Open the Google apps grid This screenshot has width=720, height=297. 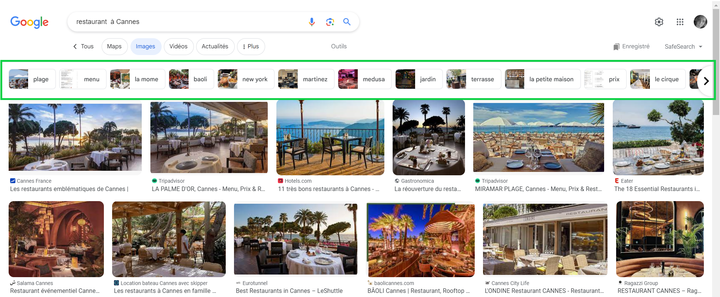[x=680, y=22]
